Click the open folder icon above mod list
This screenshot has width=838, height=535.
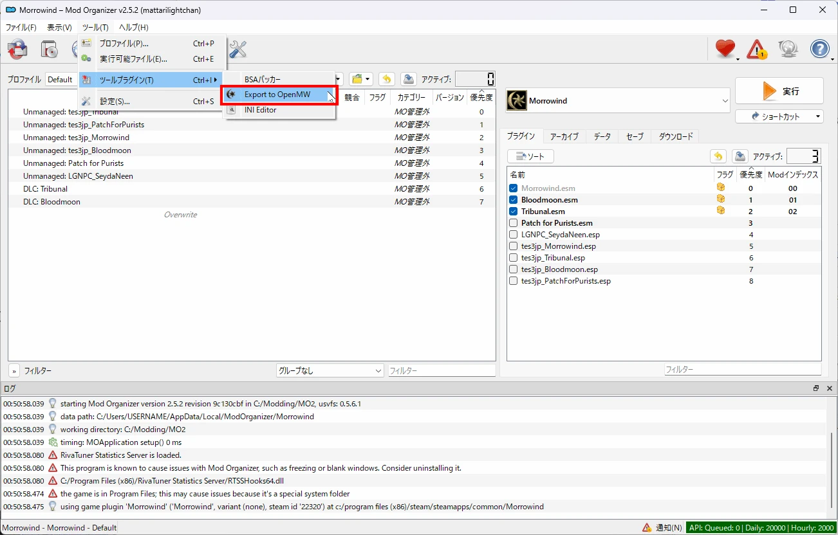[360, 79]
